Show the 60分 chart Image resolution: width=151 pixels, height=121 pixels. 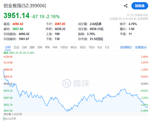pos(74,47)
